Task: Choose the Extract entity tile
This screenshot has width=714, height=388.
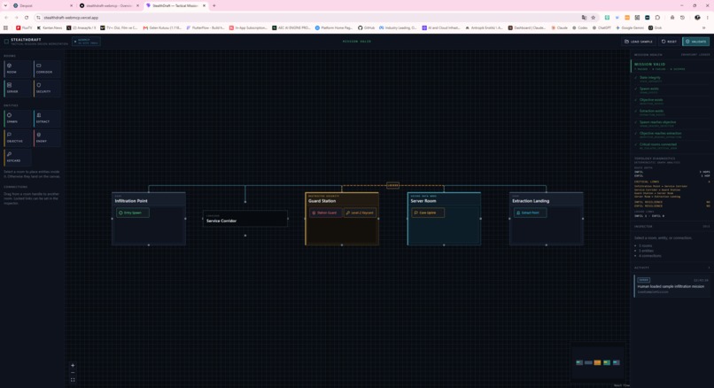Action: [47, 119]
